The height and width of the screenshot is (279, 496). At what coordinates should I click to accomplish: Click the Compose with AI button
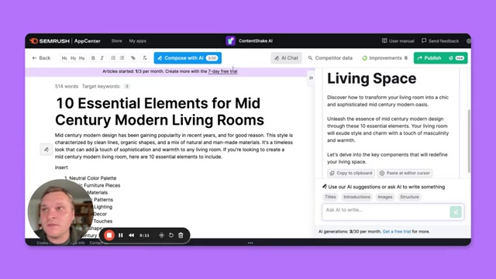tap(188, 58)
